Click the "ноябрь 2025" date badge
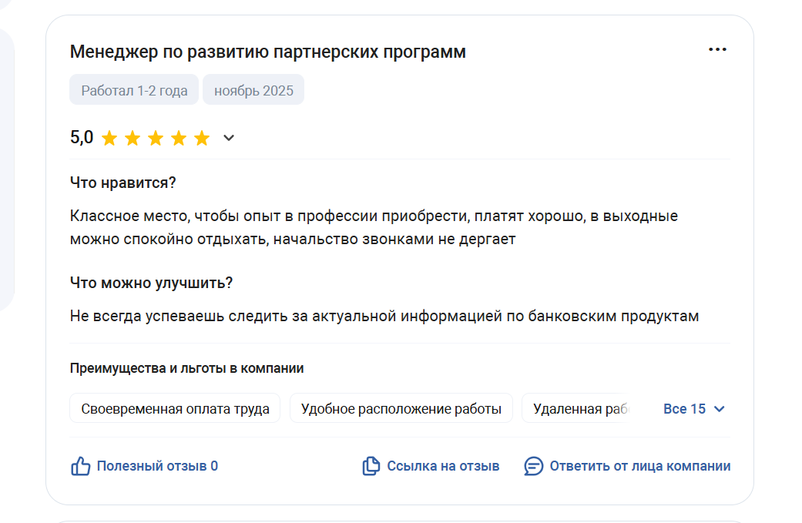 point(253,90)
